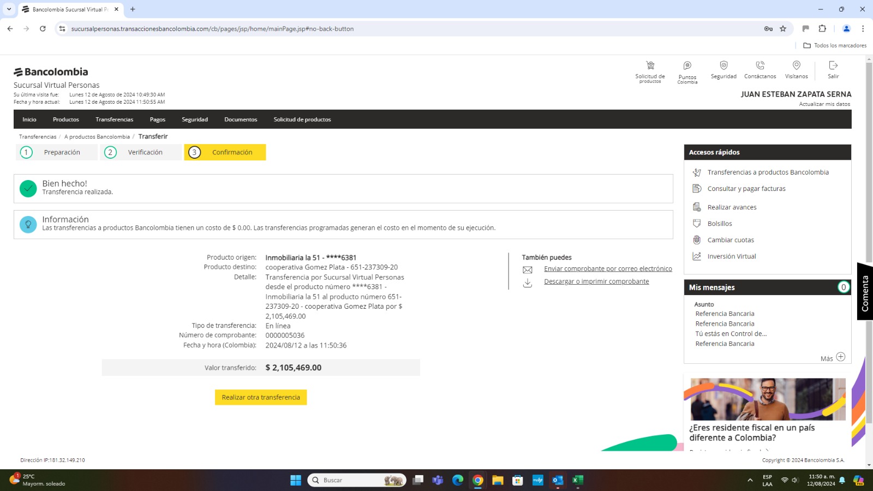
Task: Click Descargar o imprimir comprobante link
Action: tap(596, 282)
